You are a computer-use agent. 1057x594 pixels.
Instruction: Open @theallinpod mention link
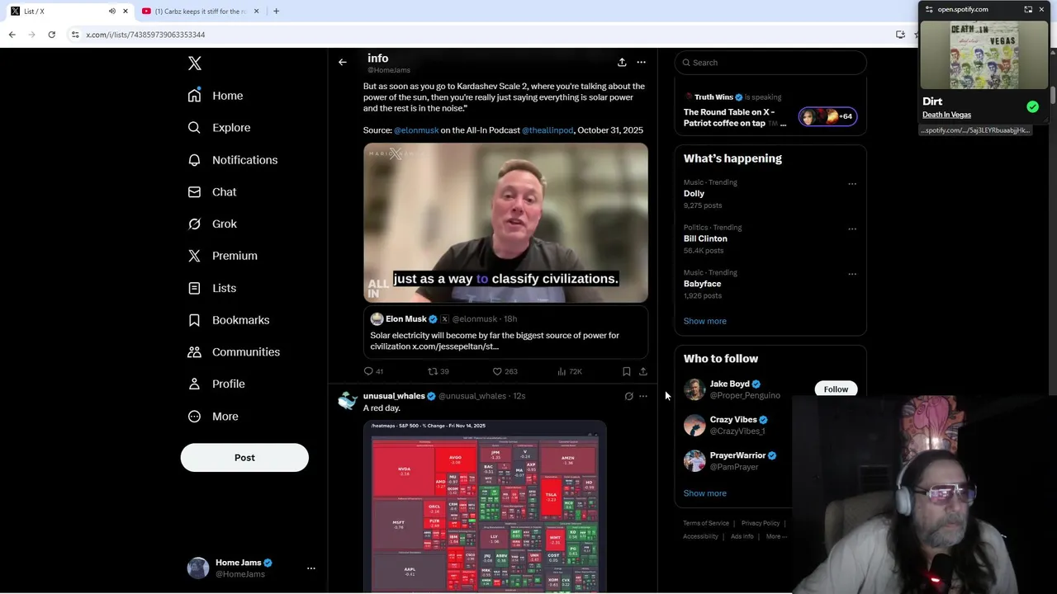click(547, 130)
